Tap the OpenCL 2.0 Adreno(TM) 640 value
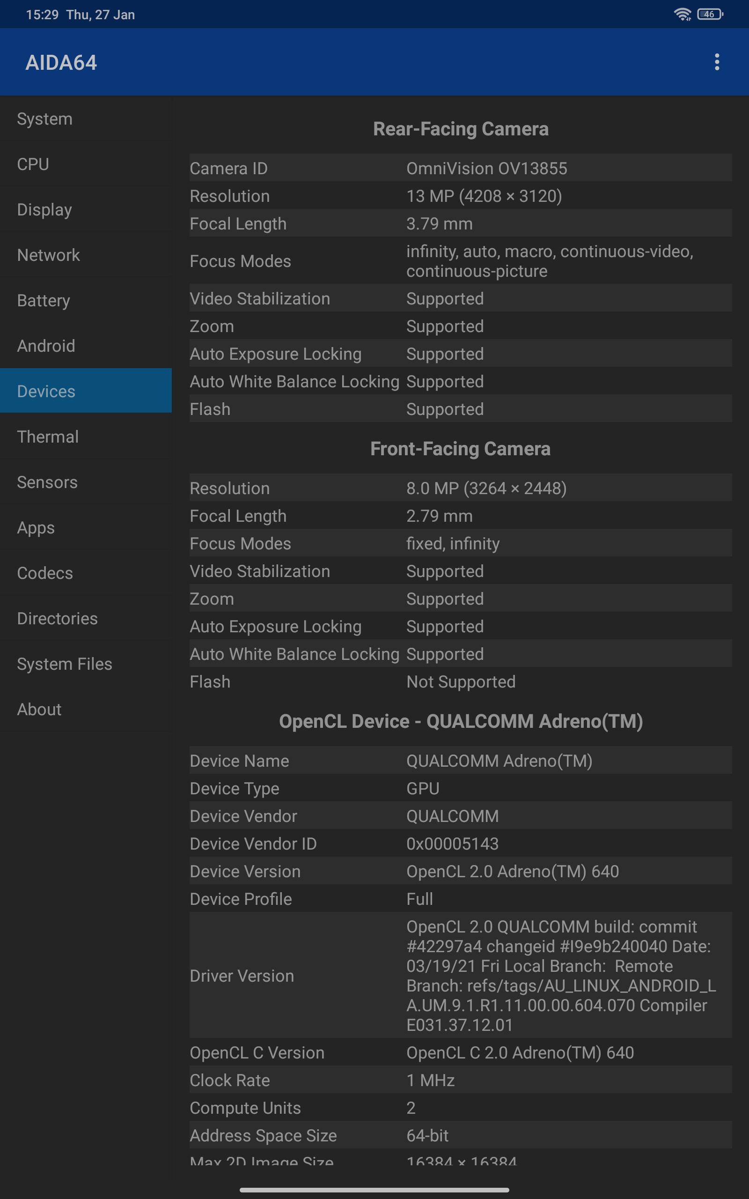 [x=513, y=872]
